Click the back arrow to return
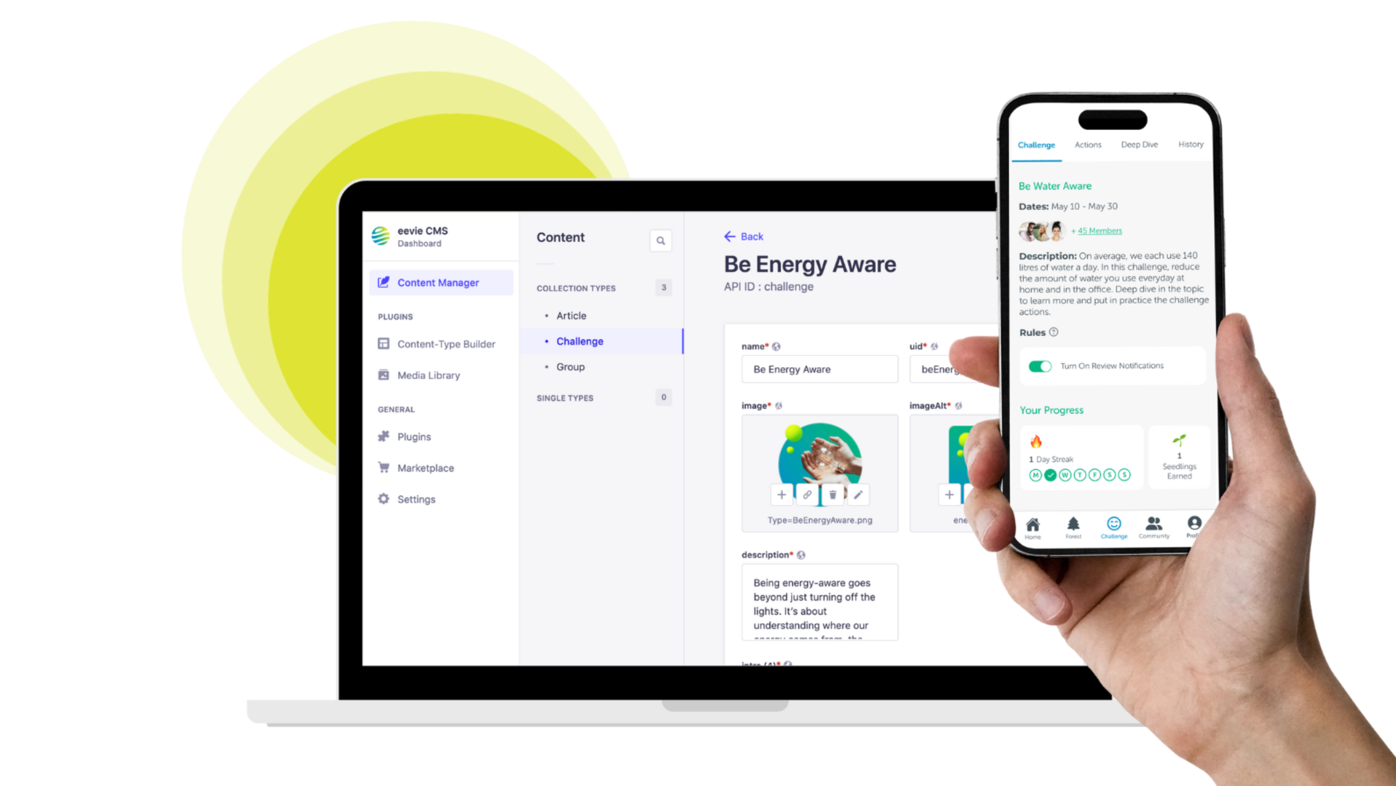 tap(730, 237)
